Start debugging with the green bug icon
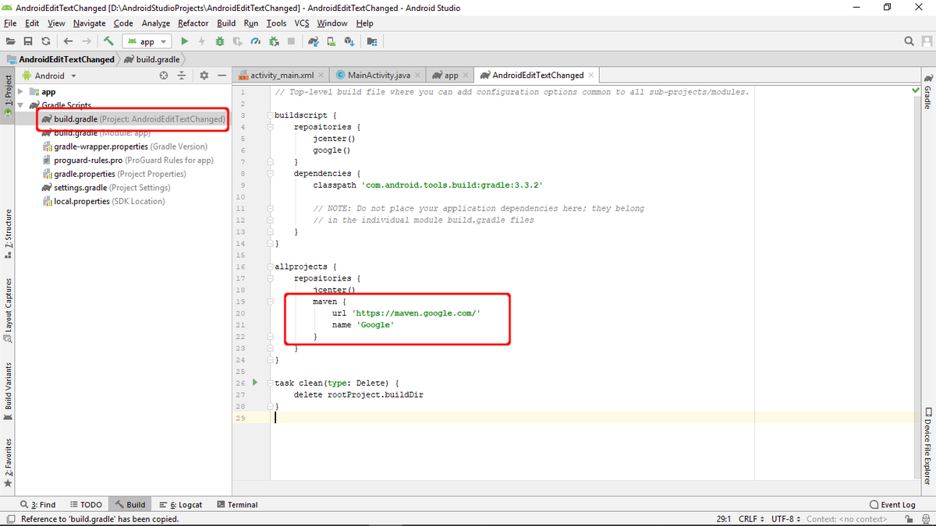936x526 pixels. [x=220, y=41]
